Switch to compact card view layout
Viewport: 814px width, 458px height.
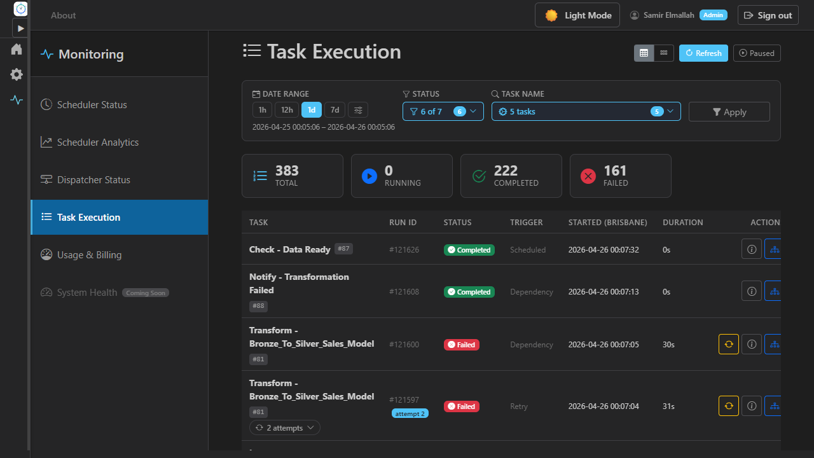[x=664, y=53]
